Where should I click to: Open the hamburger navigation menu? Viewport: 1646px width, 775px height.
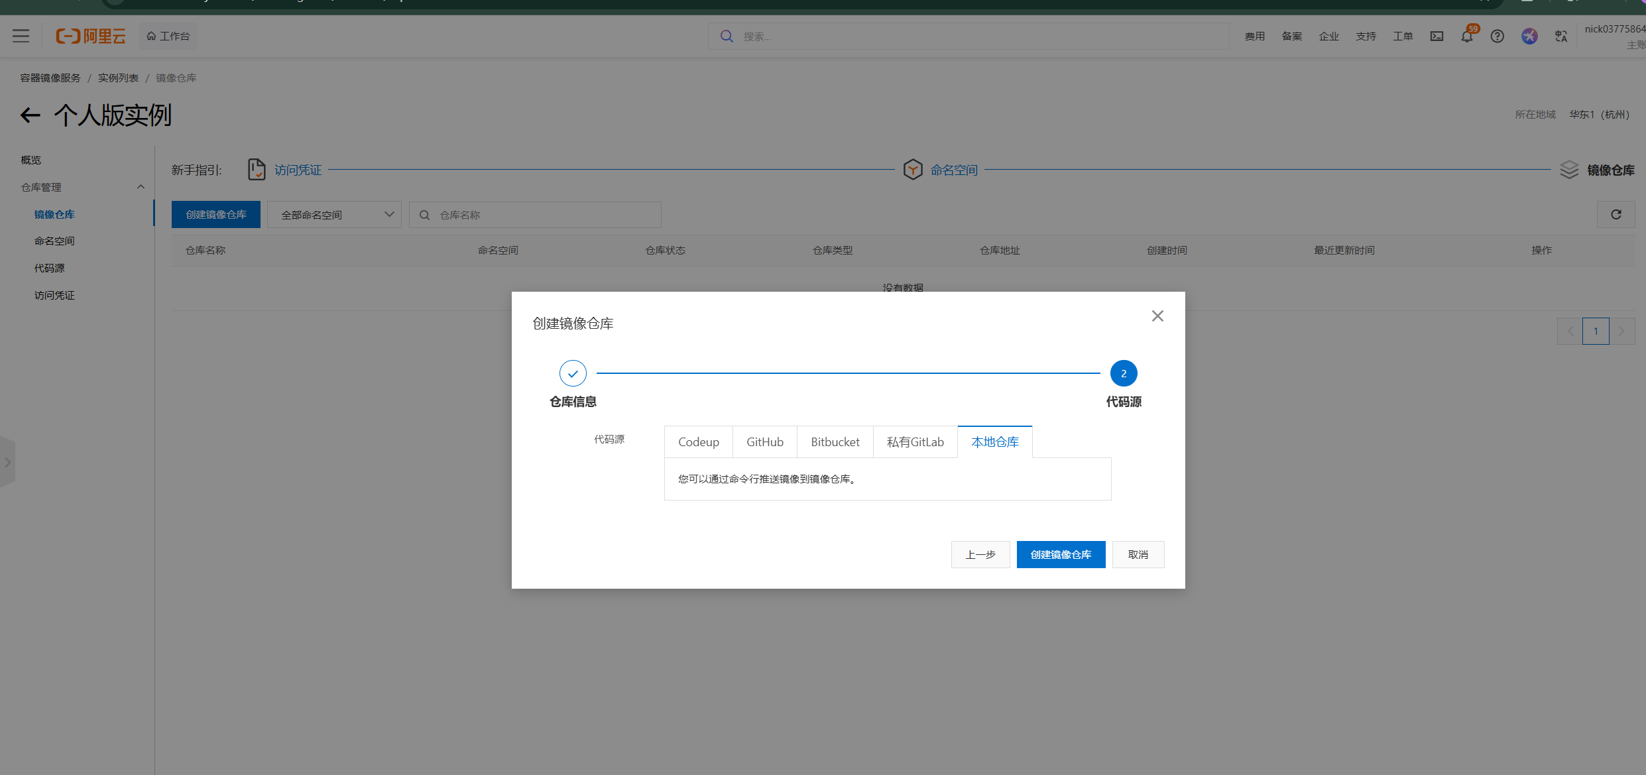[x=21, y=36]
